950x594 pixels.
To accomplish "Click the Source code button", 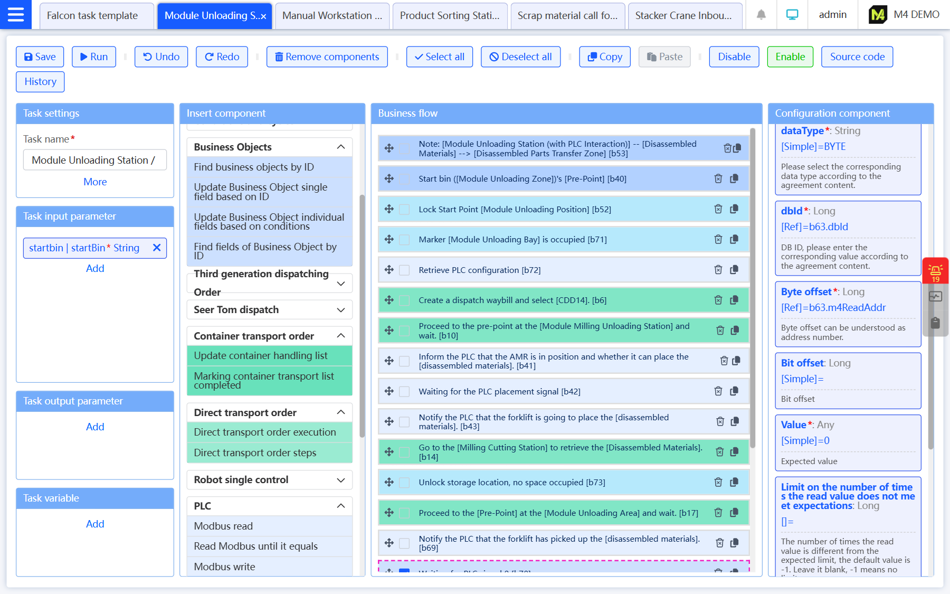I will coord(857,56).
